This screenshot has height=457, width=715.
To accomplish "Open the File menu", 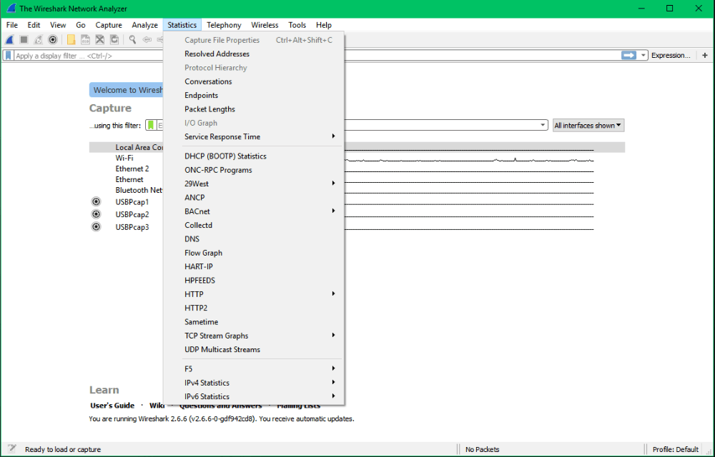I will click(x=12, y=25).
